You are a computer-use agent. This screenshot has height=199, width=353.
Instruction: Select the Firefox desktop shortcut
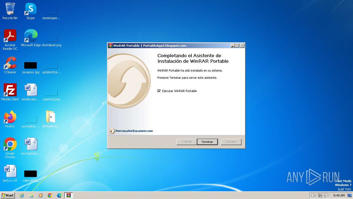[x=10, y=119]
